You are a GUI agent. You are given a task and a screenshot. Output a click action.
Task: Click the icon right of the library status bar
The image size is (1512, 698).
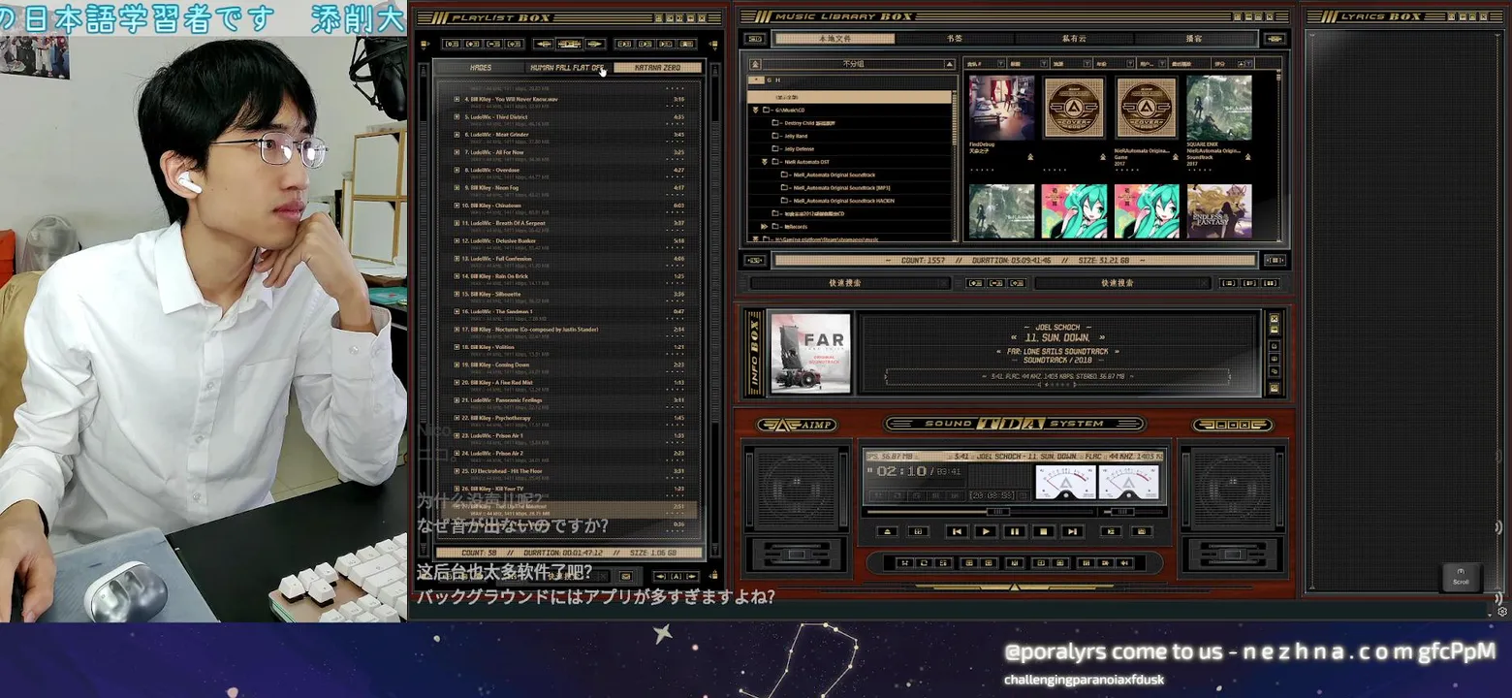pyautogui.click(x=1275, y=260)
